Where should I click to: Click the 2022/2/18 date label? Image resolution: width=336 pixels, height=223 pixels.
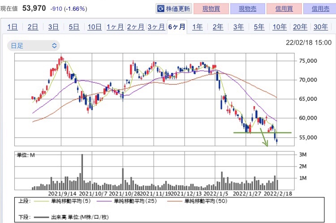(278, 194)
